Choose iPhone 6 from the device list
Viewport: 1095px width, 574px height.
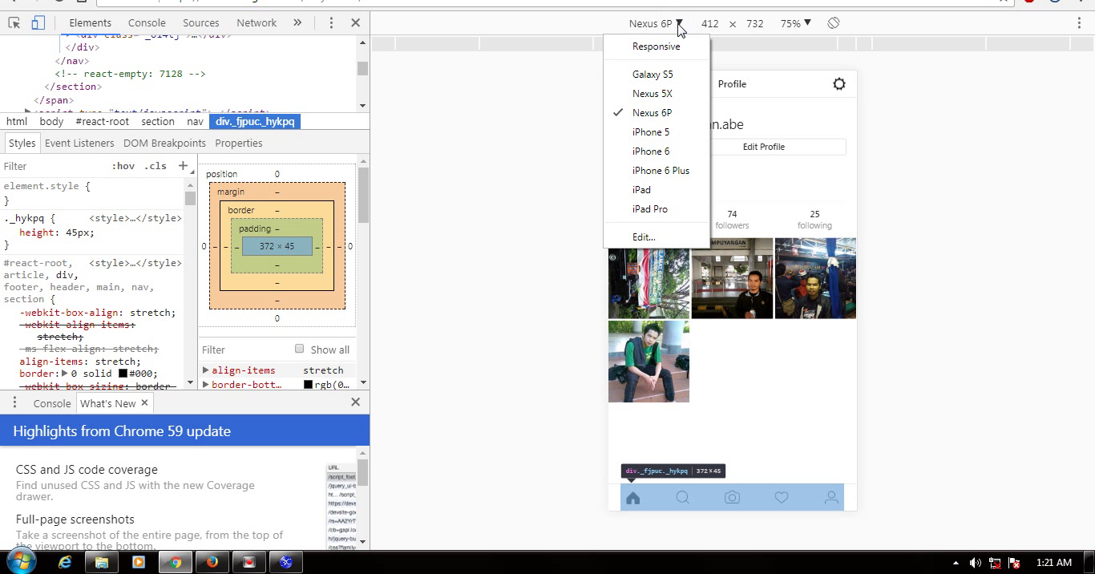click(x=657, y=152)
